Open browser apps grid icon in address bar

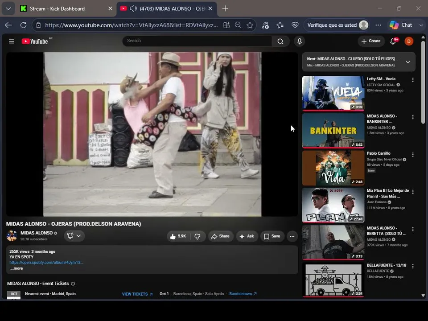[x=226, y=25]
